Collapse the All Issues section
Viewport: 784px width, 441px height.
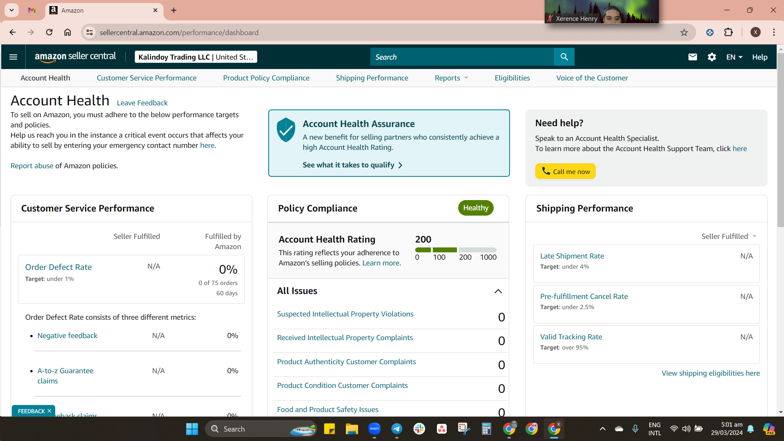498,291
